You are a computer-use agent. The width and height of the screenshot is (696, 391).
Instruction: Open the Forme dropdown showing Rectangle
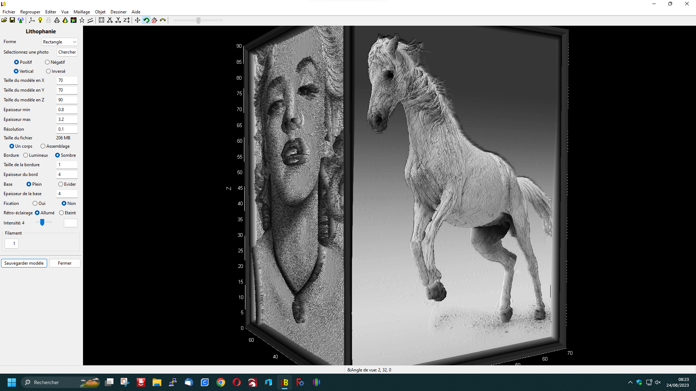(x=59, y=42)
